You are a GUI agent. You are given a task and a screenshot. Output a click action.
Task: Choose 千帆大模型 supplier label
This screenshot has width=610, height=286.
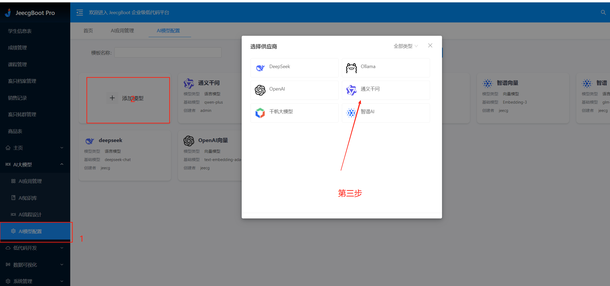[x=281, y=111]
